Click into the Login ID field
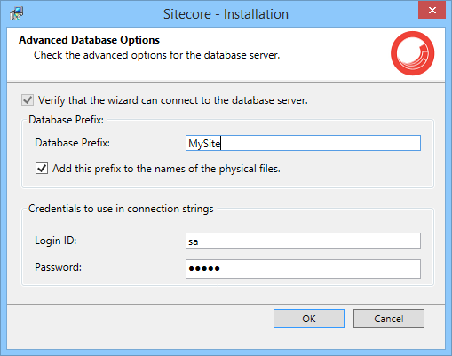Screen dimensions: 452x356 (x=303, y=241)
